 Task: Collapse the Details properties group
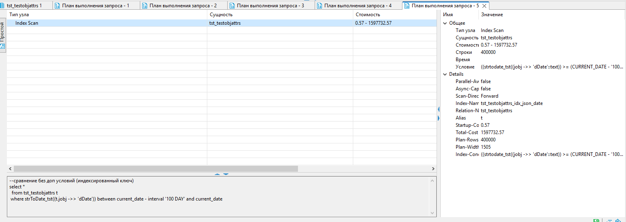445,74
